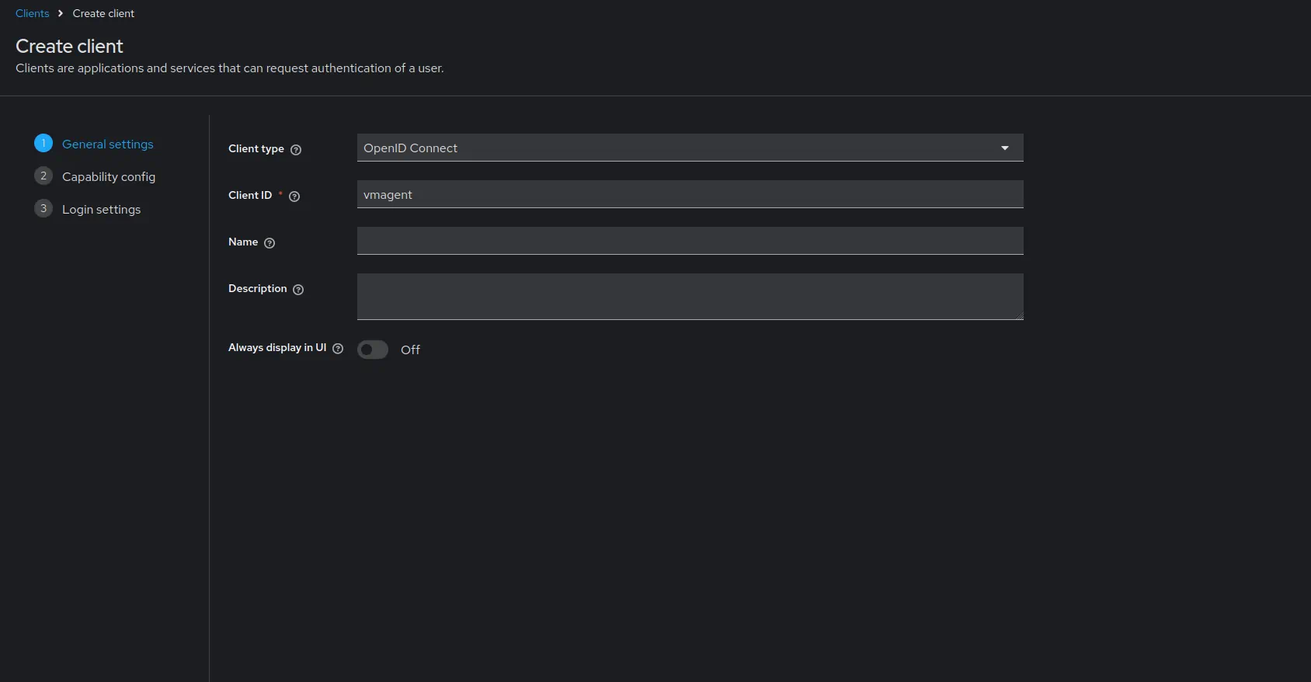
Task: Focus the Client ID field containing vmagent
Action: coord(690,194)
